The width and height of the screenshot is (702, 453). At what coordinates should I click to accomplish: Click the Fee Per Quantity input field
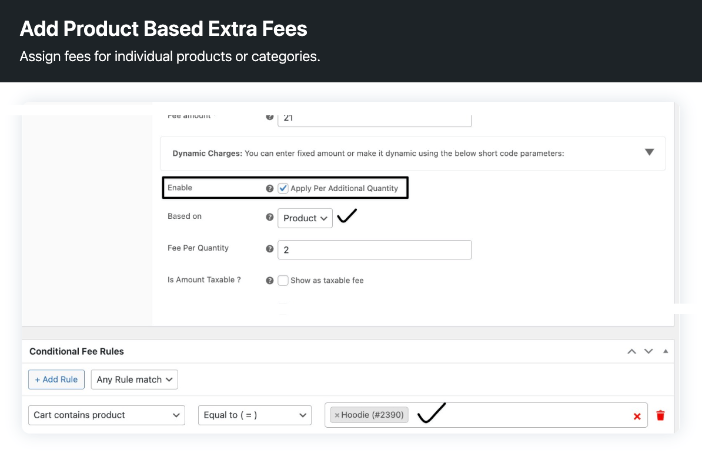pyautogui.click(x=375, y=249)
